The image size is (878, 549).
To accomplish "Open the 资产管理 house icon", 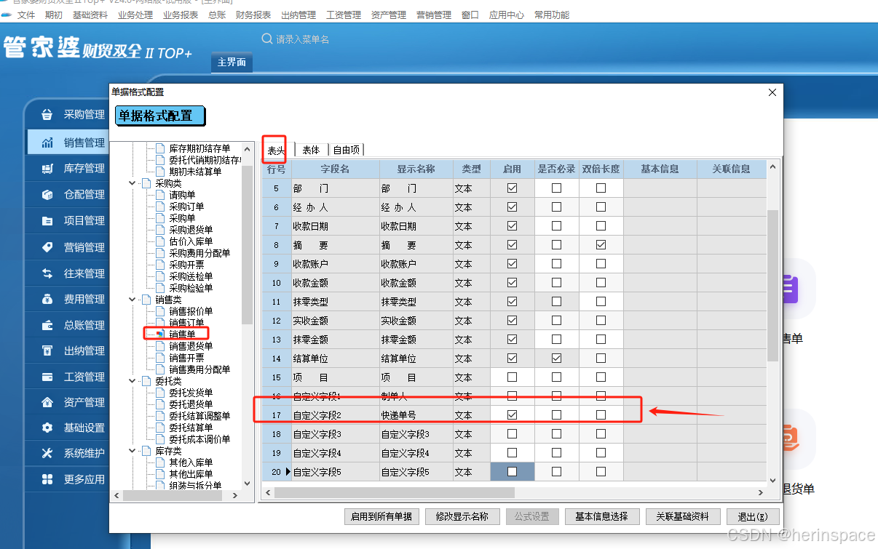I will pos(47,402).
